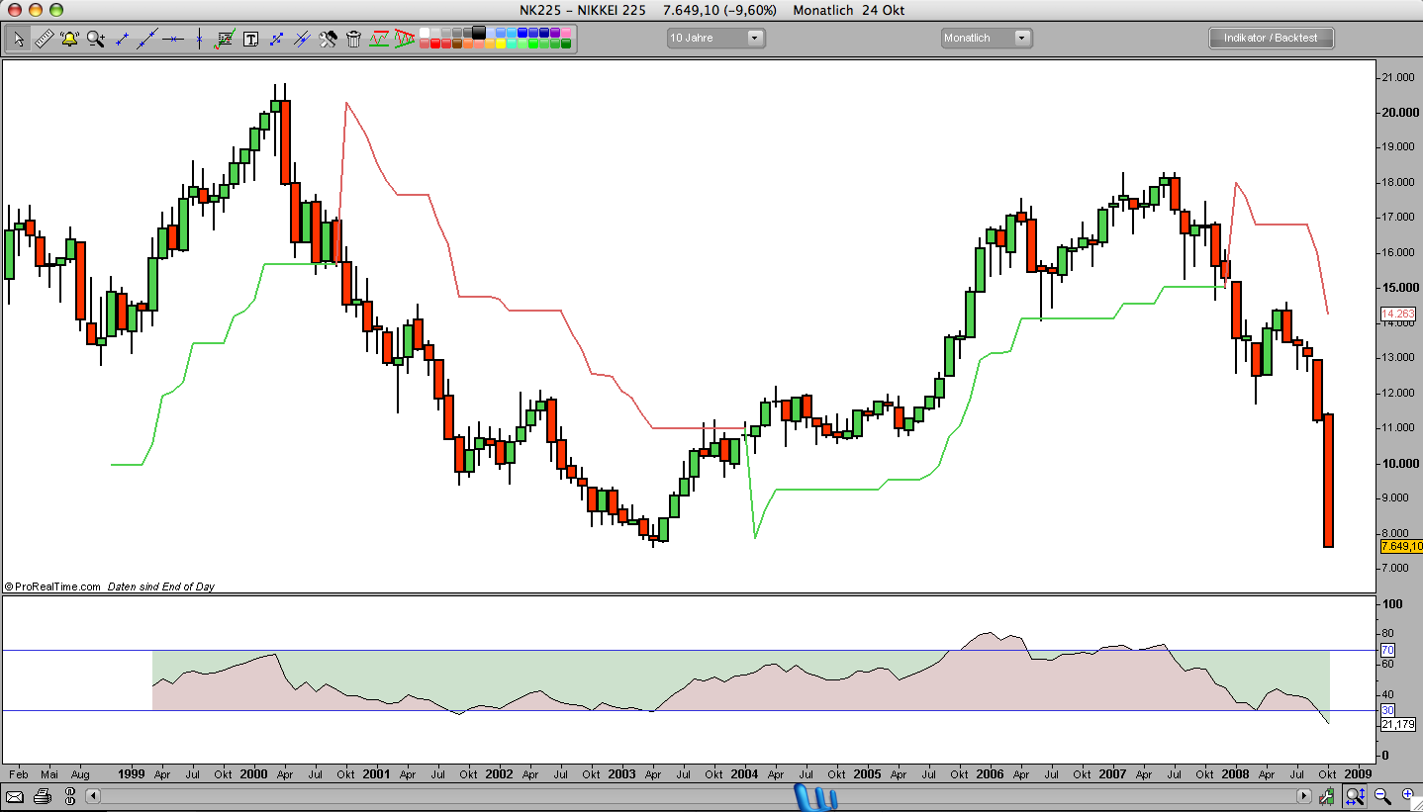
Task: Print the chart with printer icon
Action: click(42, 796)
